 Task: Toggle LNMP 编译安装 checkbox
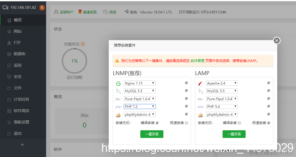click(157, 123)
